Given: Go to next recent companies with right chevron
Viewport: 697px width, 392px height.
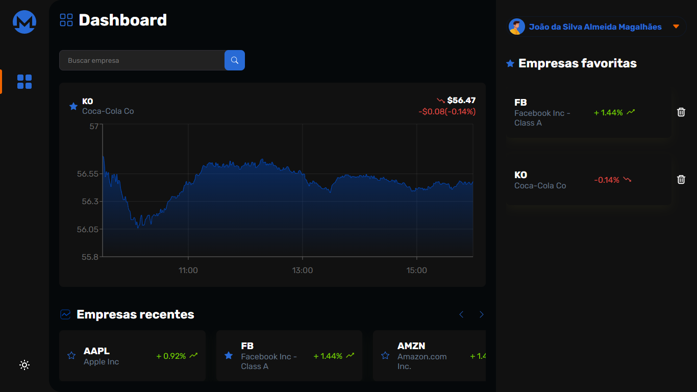Looking at the screenshot, I should click(481, 314).
